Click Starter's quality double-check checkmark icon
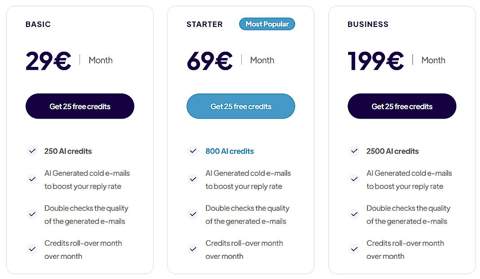Screen dimensions: 480x279 (193, 214)
